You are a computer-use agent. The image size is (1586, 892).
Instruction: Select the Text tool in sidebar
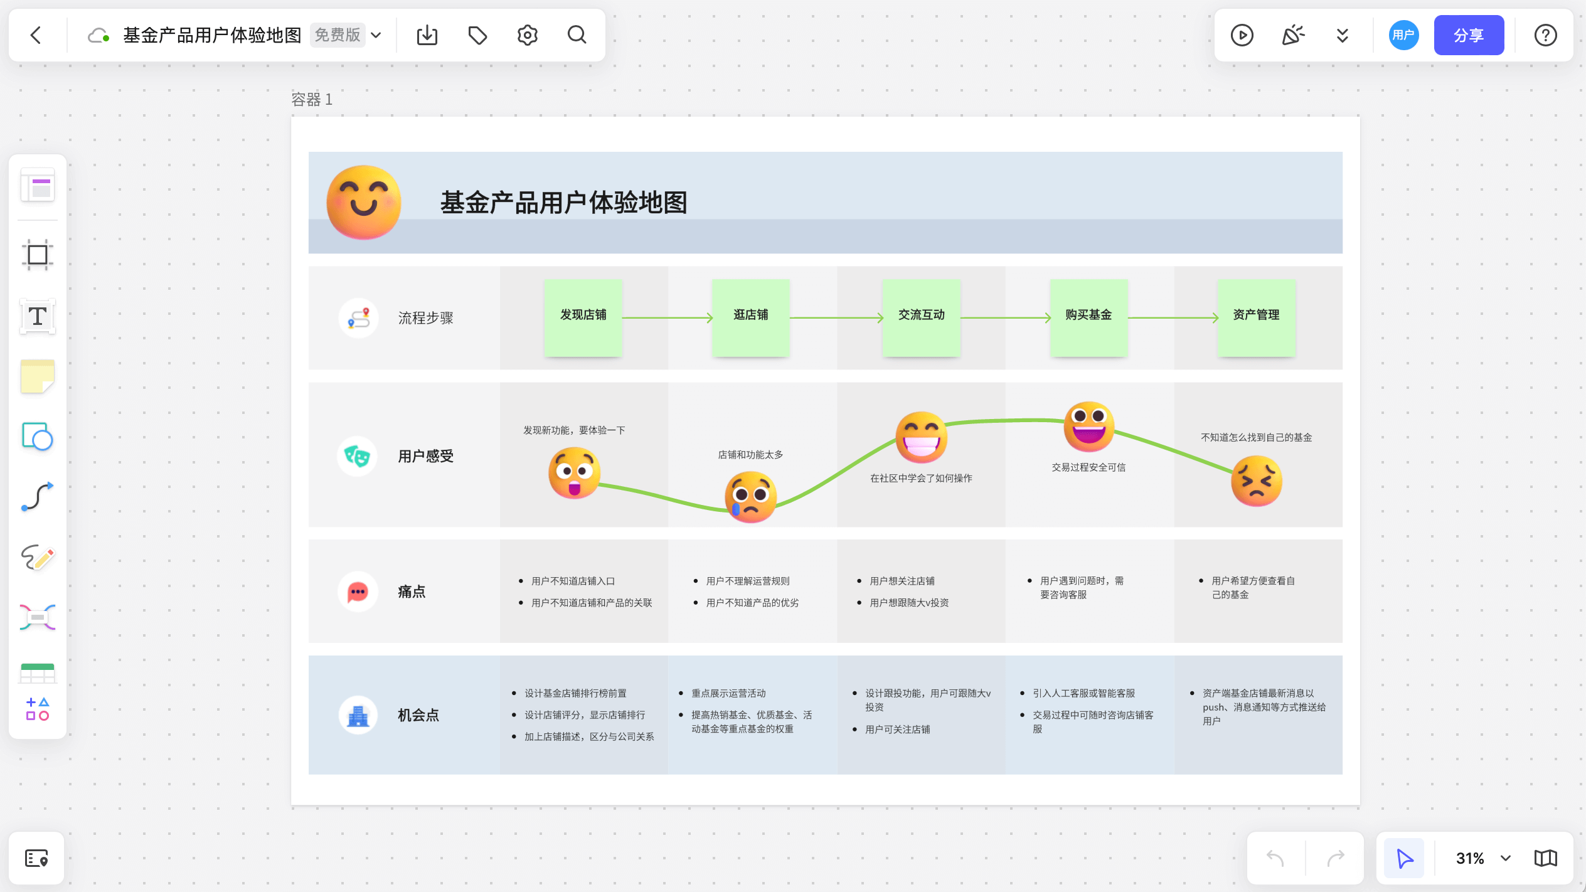click(38, 316)
